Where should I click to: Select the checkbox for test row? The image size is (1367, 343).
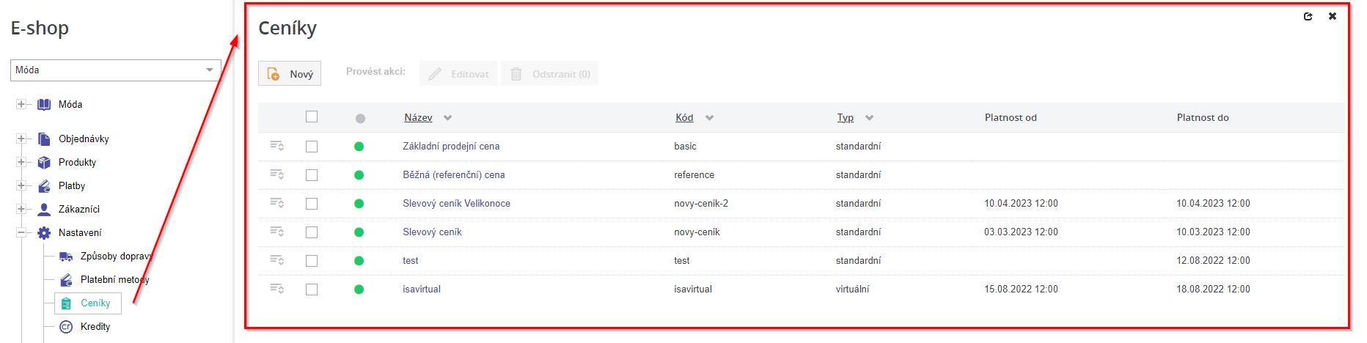tap(312, 261)
